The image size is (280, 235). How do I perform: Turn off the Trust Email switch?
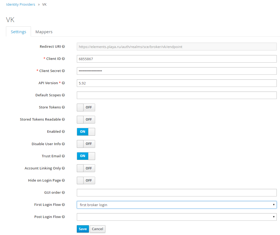pyautogui.click(x=86, y=156)
